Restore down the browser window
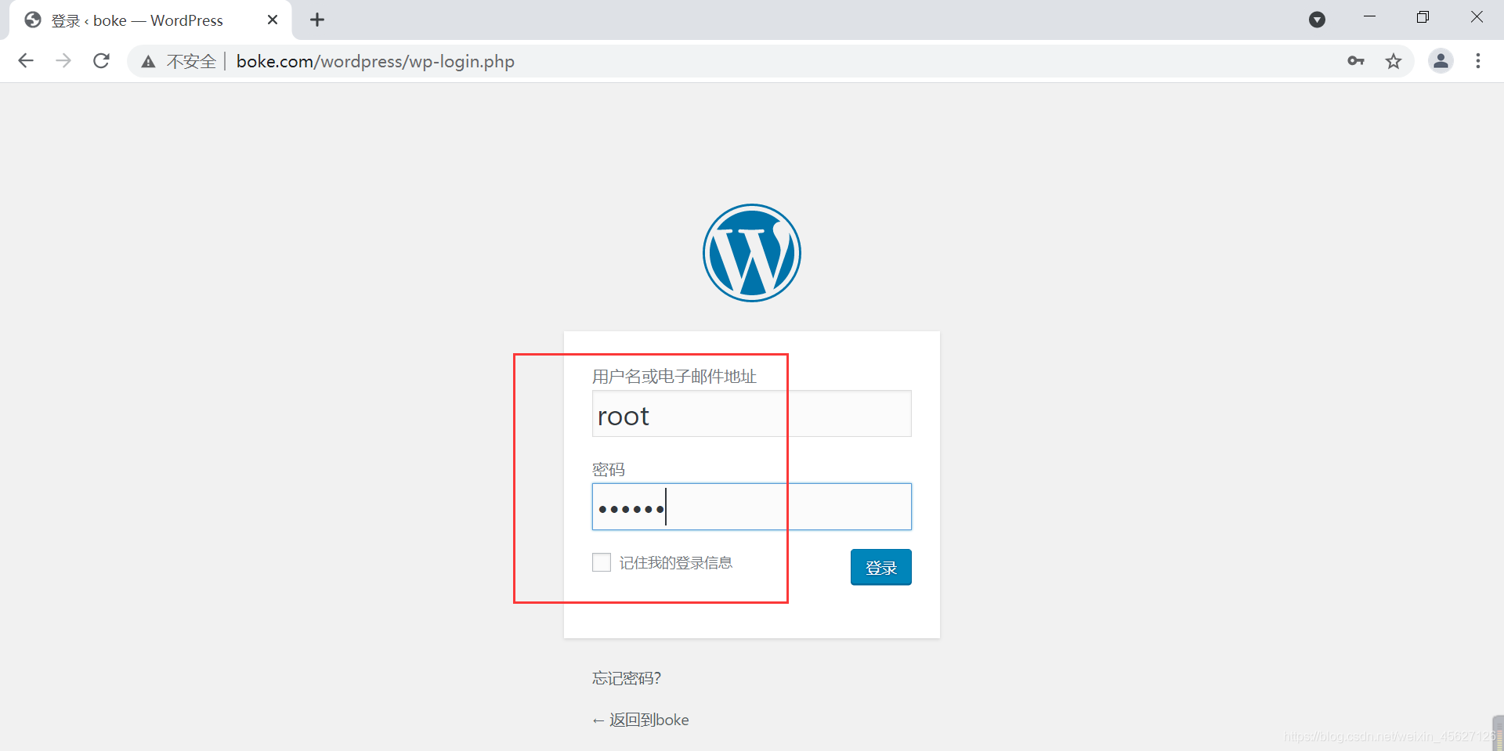The height and width of the screenshot is (751, 1504). (x=1423, y=17)
